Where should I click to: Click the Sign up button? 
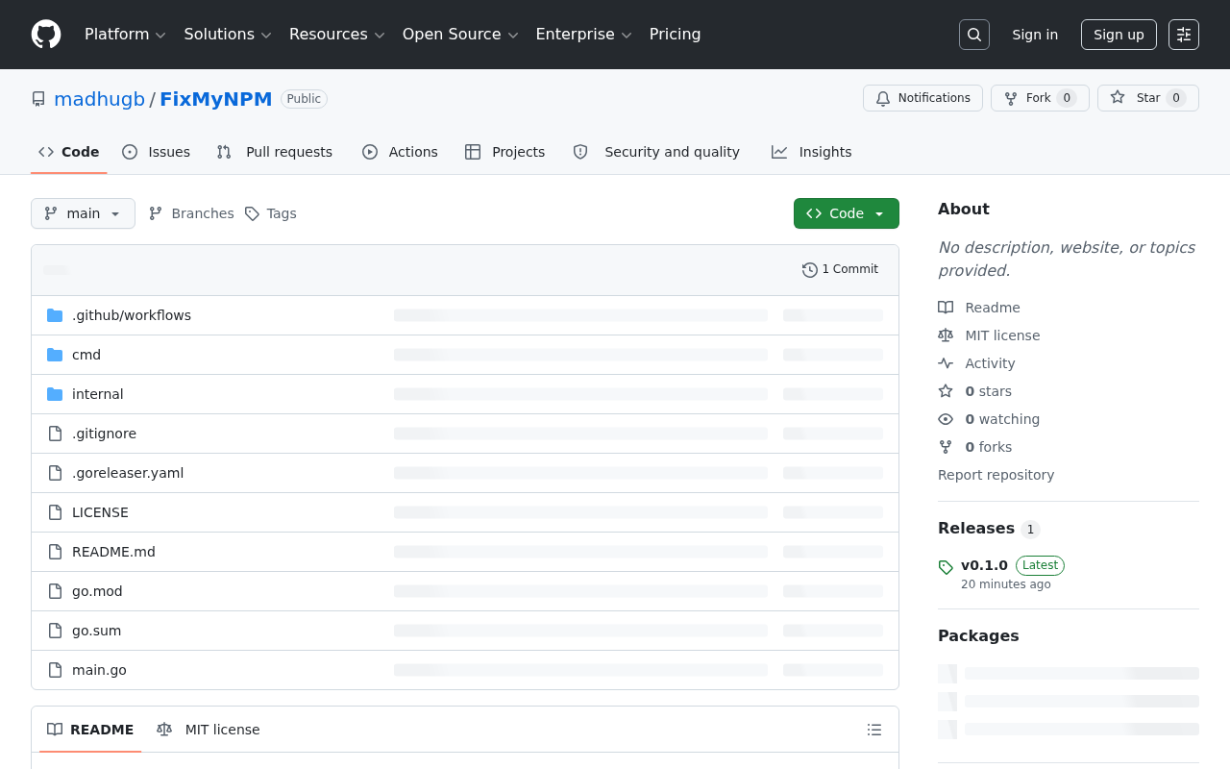pos(1119,35)
